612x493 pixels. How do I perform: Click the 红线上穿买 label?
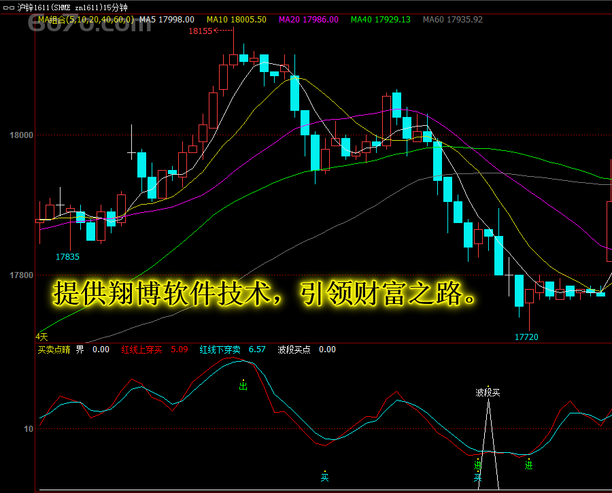coord(141,350)
